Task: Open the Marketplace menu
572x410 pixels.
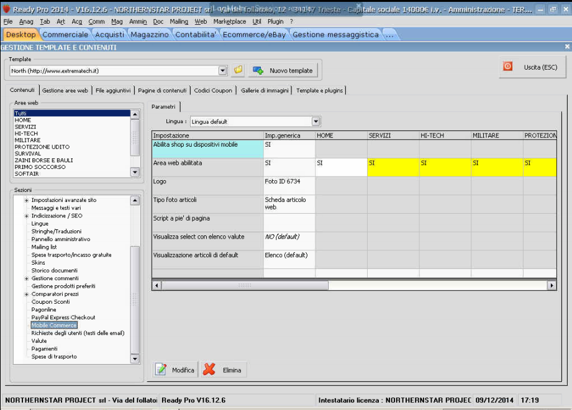Action: pos(229,21)
